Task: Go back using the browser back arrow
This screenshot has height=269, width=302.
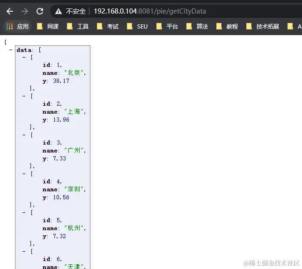Action: (10, 11)
